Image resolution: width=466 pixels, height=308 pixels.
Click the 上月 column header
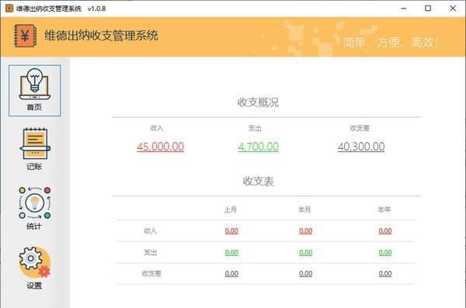(231, 209)
